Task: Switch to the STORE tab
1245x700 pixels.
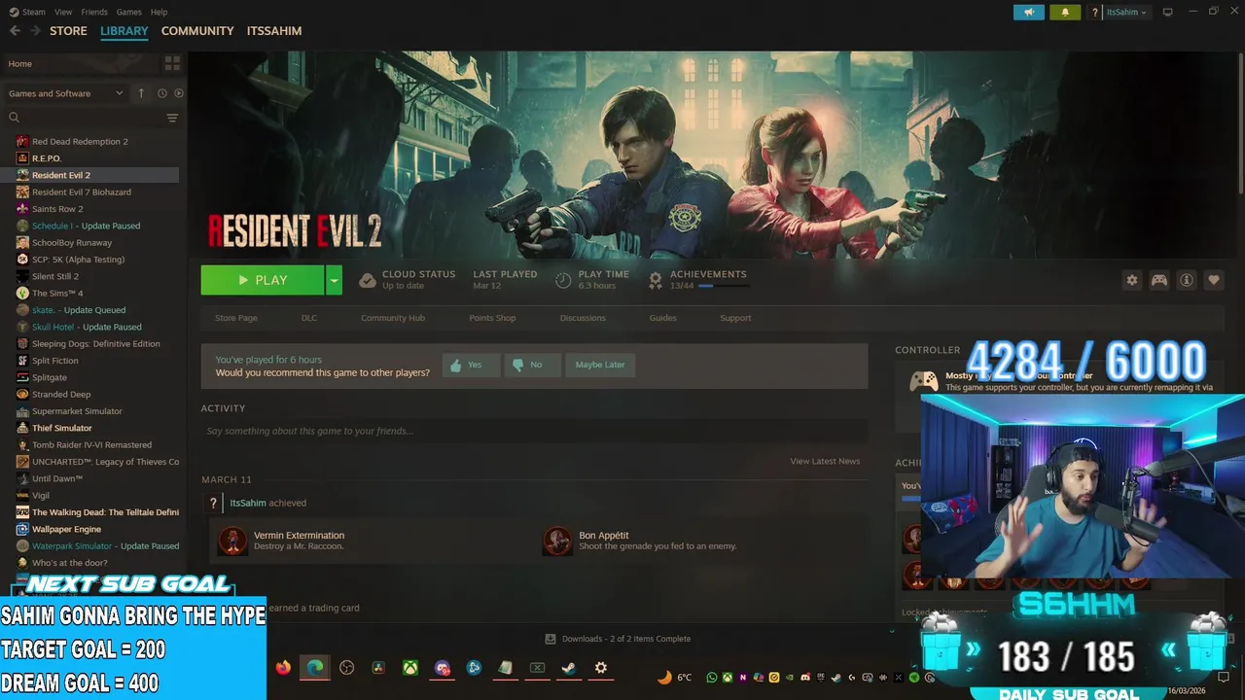Action: (68, 31)
